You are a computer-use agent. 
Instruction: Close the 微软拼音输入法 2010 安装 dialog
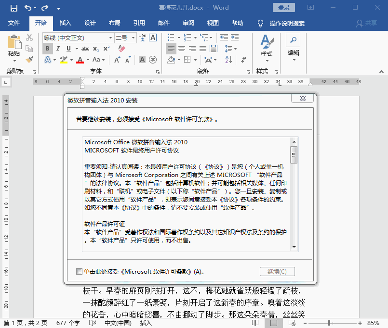coord(303,98)
